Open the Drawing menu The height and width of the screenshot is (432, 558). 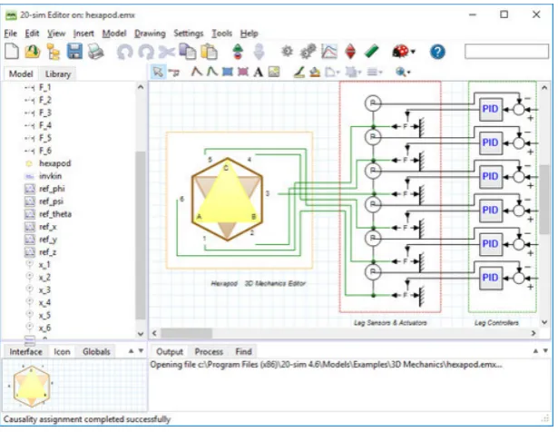(150, 34)
